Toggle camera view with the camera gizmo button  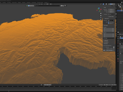point(101,17)
